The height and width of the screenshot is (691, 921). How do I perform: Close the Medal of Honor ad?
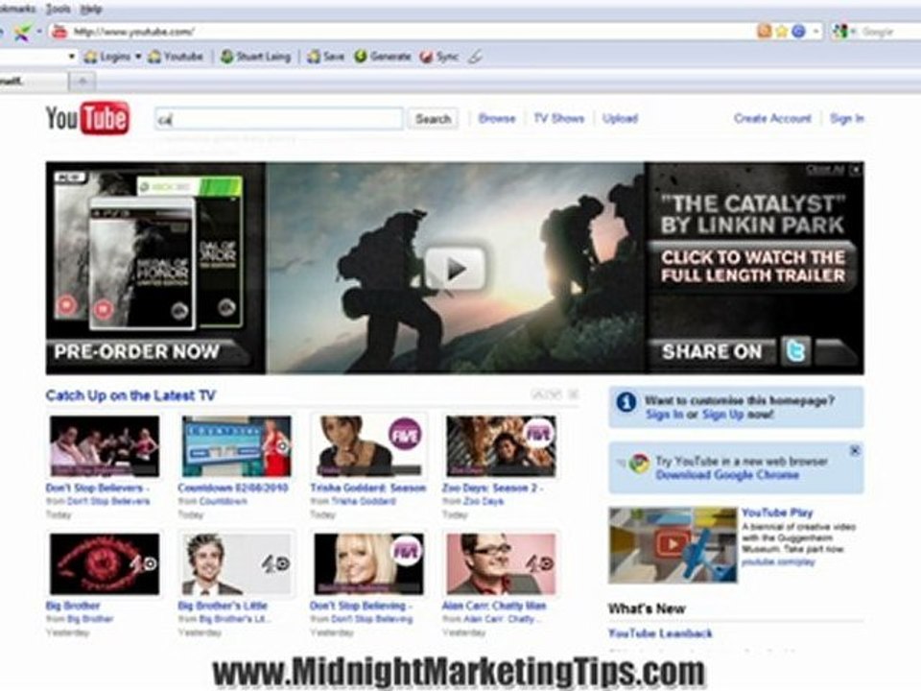pos(855,170)
